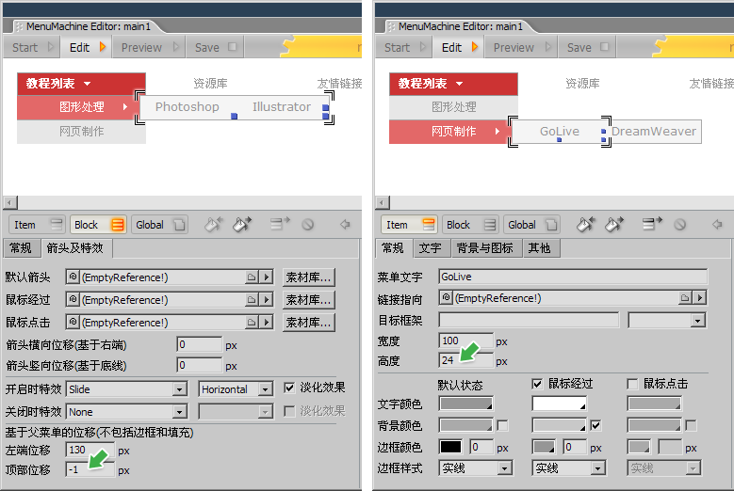This screenshot has height=491, width=734.
Task: Click the list-with-arrow toolbar icon in Block-mode editor
Action: tap(280, 223)
